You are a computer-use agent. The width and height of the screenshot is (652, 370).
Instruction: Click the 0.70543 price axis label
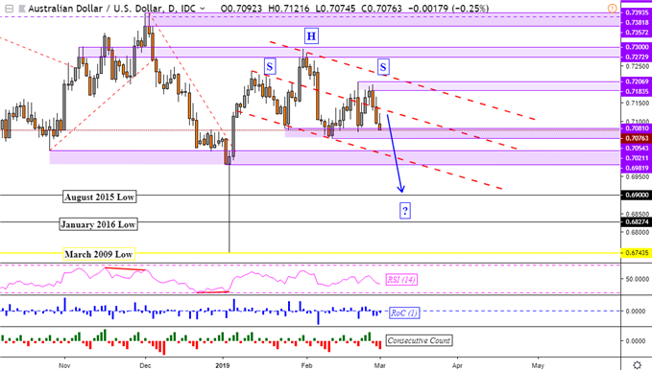click(x=637, y=148)
